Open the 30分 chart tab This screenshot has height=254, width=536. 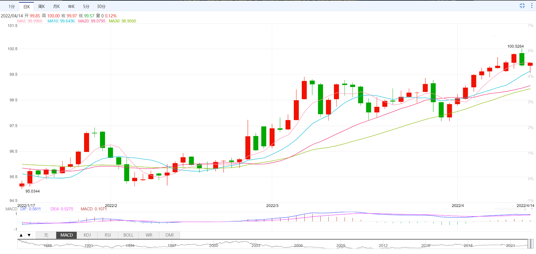pyautogui.click(x=101, y=6)
